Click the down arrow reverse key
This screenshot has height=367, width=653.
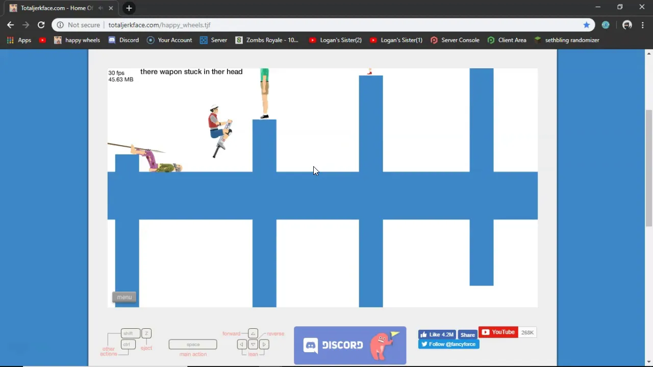pos(253,345)
